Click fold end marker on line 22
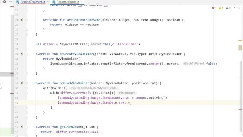Viewport: 243px width, 137px height. [27, 10]
